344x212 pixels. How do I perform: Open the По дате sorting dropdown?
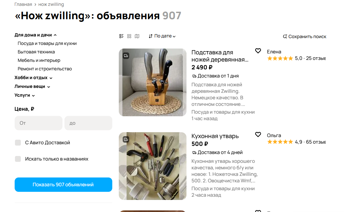click(162, 36)
